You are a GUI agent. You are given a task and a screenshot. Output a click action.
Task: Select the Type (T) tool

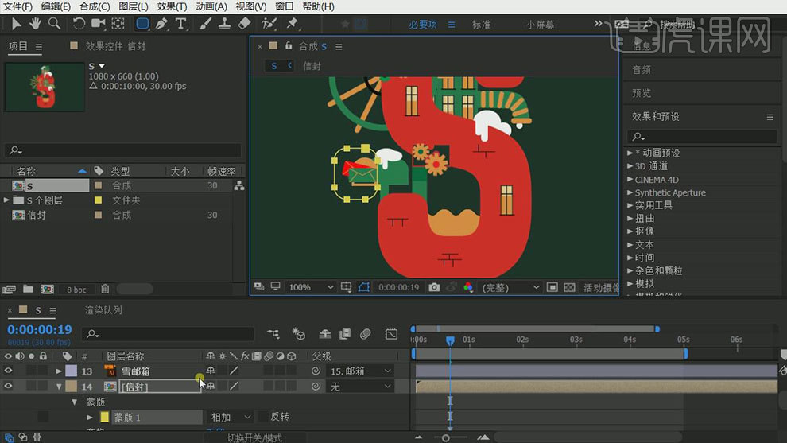[x=181, y=24]
